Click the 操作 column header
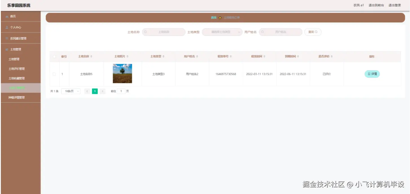Image resolution: width=410 pixels, height=194 pixels. pos(372,56)
